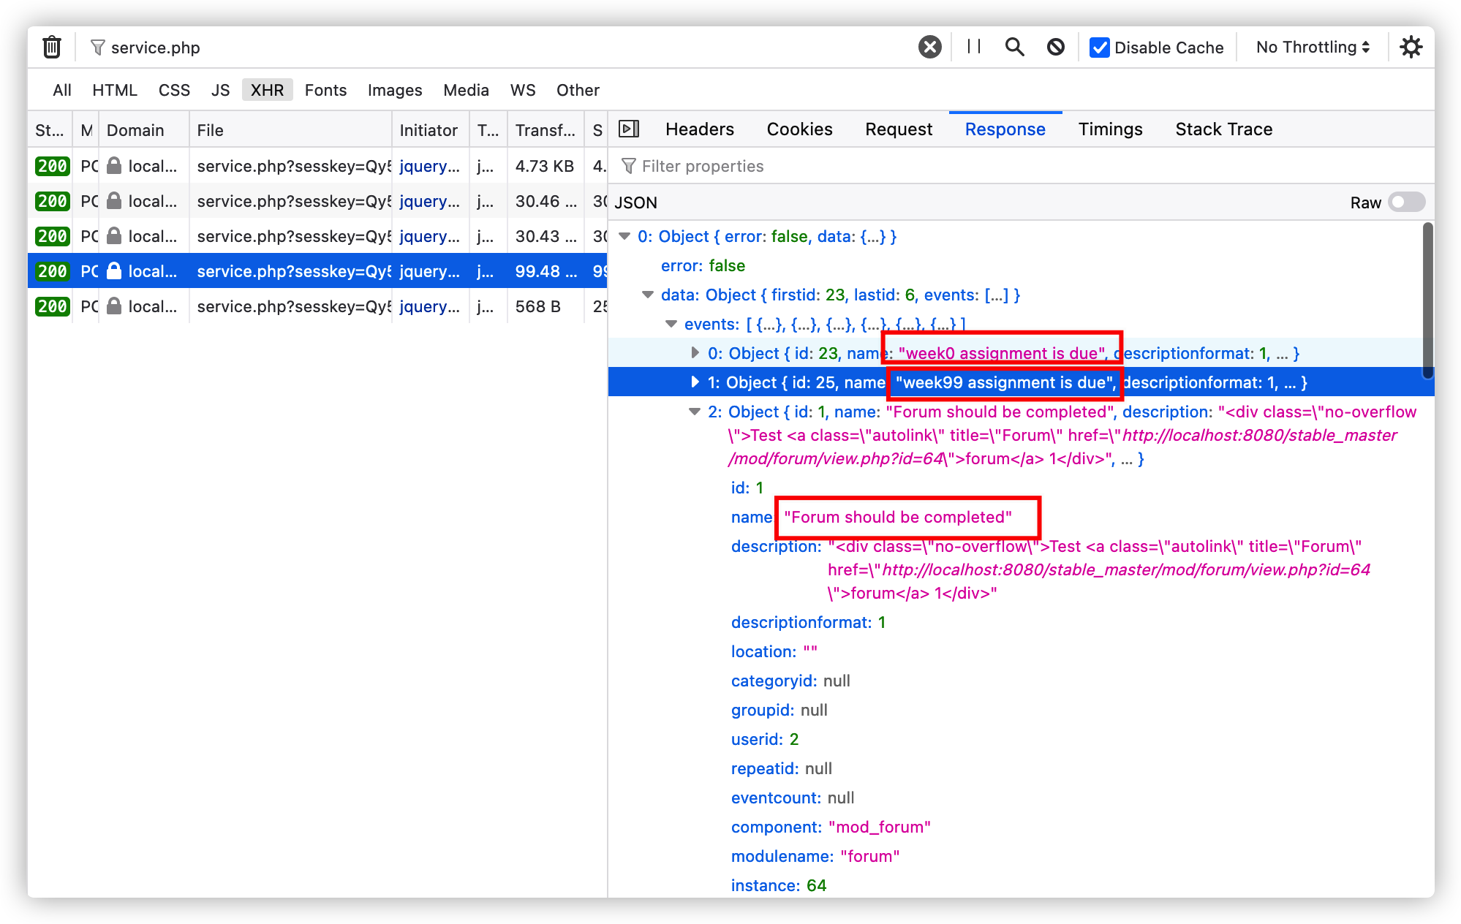This screenshot has width=1461, height=924.
Task: Click the lock icon on the 4.73 KB row
Action: tap(114, 166)
